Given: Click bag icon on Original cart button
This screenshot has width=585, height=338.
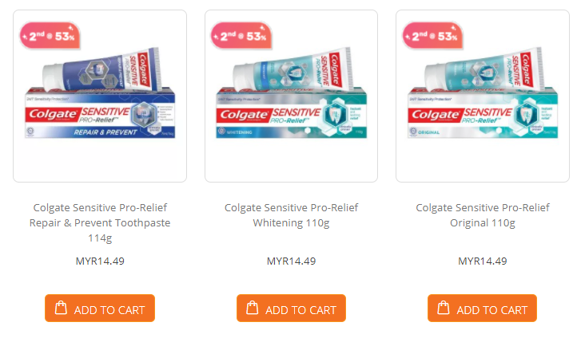Looking at the screenshot, I should tap(444, 308).
